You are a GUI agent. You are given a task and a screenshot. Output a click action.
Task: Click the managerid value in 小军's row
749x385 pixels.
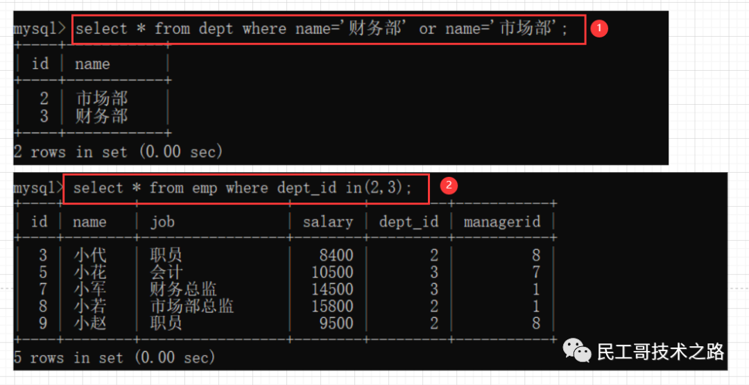(x=536, y=289)
